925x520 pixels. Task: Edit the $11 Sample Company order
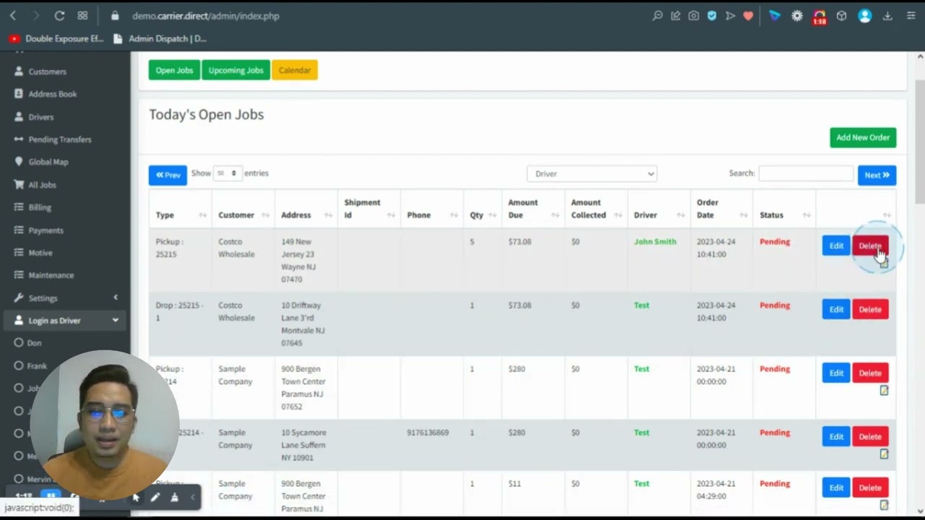pos(836,487)
